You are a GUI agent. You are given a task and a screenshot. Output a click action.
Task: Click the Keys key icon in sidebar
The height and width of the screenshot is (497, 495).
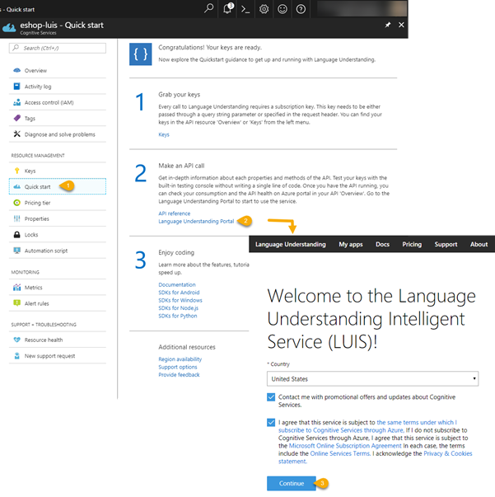coord(16,171)
